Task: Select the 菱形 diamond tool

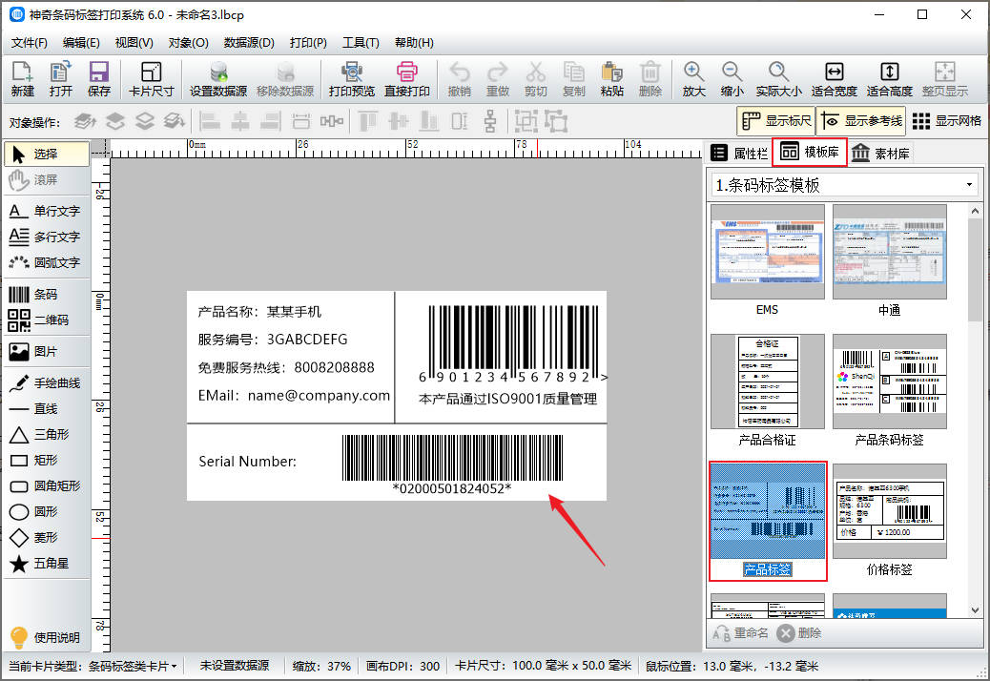Action: pyautogui.click(x=46, y=538)
